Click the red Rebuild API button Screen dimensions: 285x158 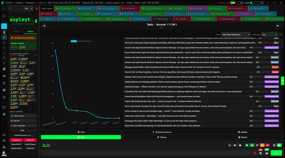click(30, 140)
